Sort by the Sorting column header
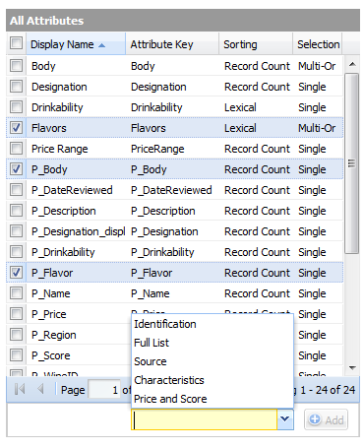 256,44
